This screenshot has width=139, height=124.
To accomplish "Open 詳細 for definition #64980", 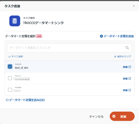I will point(127,90).
